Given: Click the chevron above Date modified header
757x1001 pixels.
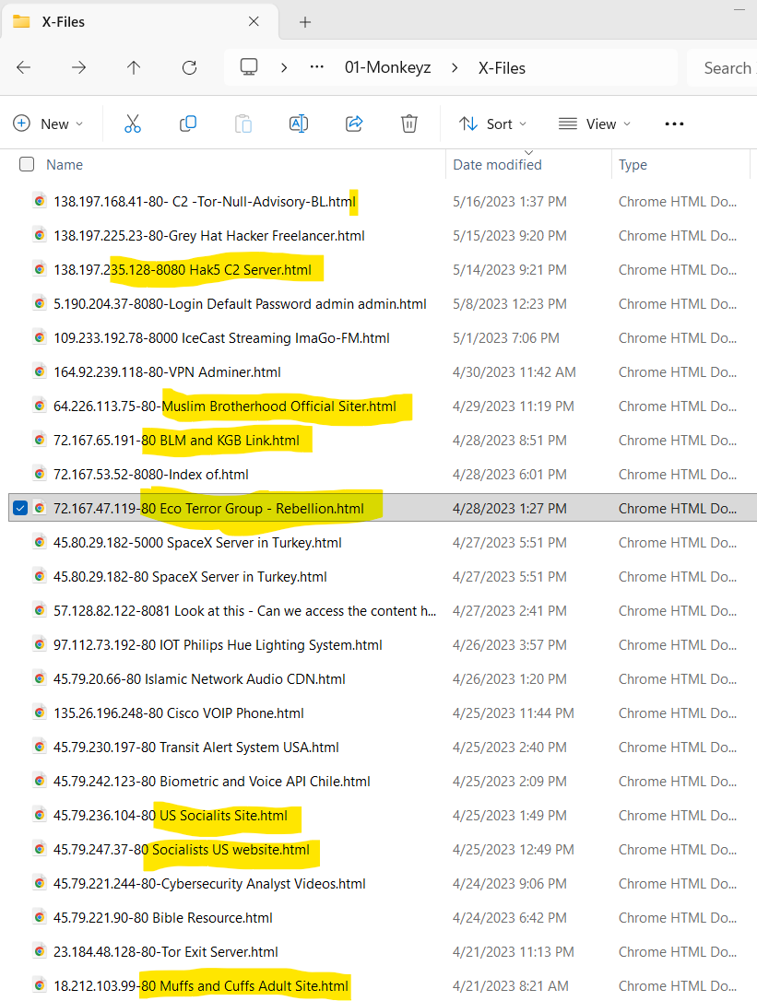Looking at the screenshot, I should point(528,153).
